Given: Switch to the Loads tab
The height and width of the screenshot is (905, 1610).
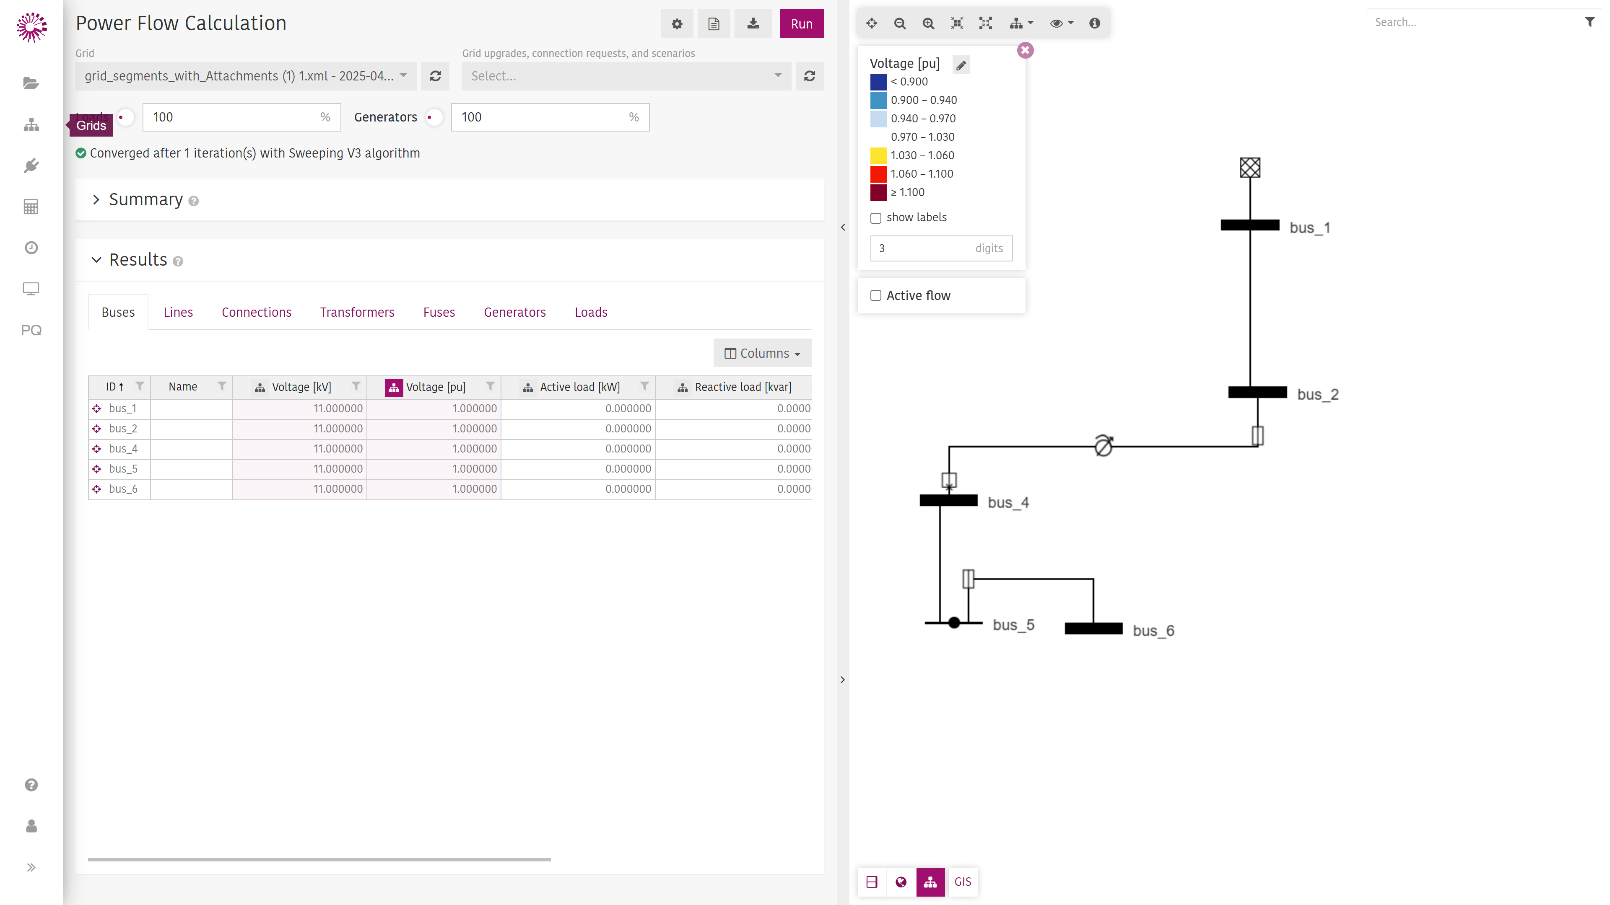Looking at the screenshot, I should [x=591, y=312].
